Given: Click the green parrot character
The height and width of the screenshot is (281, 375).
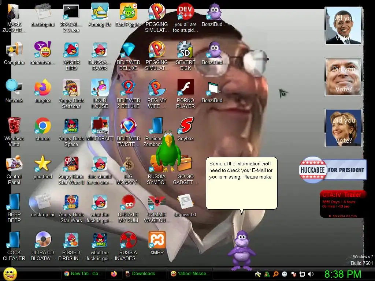Looking at the screenshot, I should click(168, 151).
